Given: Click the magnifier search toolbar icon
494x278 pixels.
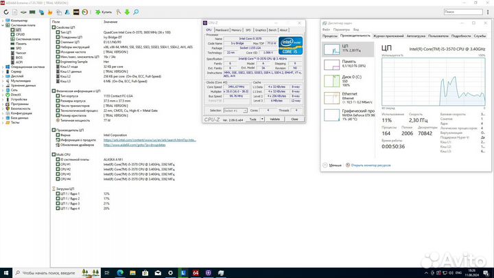Looking at the screenshot, I should pyautogui.click(x=136, y=12).
